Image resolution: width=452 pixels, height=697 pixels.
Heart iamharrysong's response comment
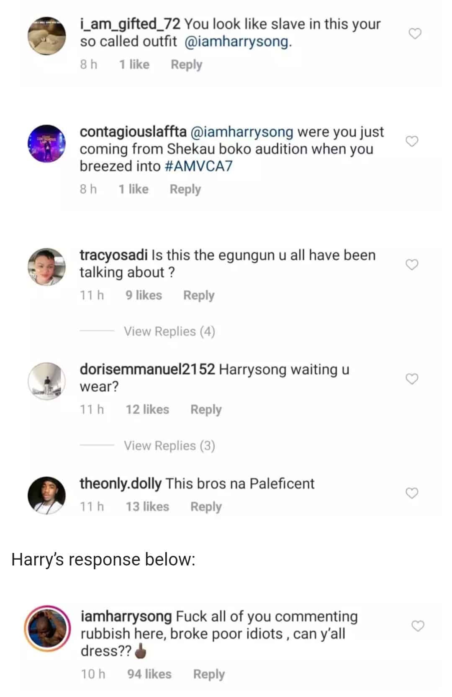418,626
